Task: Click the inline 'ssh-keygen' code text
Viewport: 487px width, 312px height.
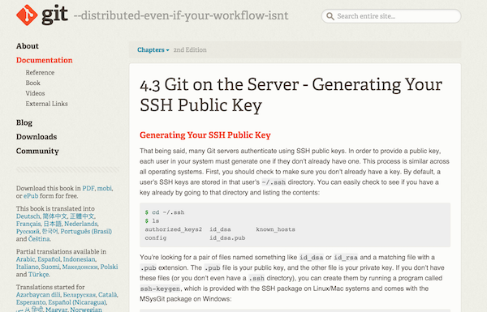Action: point(160,288)
